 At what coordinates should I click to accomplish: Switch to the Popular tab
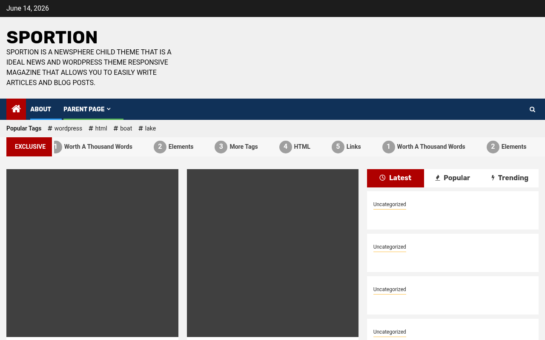point(452,178)
